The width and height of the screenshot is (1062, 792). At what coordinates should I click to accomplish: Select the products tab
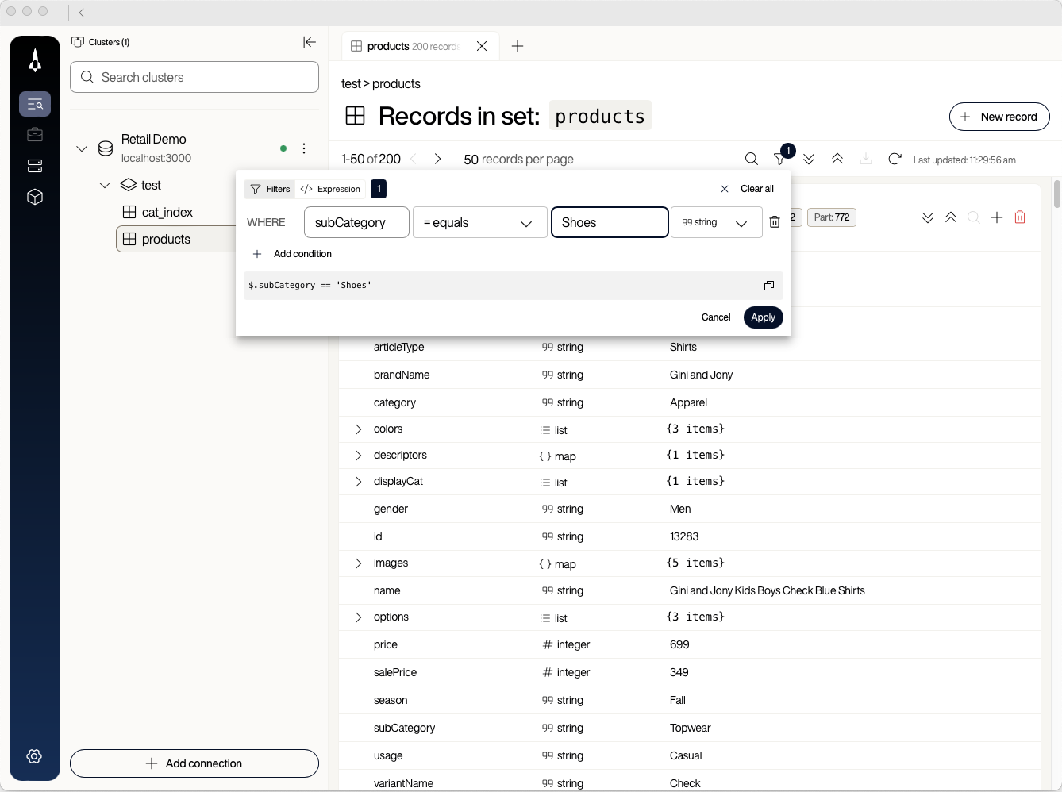click(413, 46)
